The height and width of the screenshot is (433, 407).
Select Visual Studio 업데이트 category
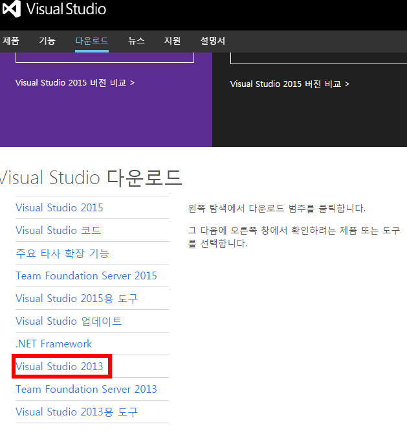coord(69,321)
